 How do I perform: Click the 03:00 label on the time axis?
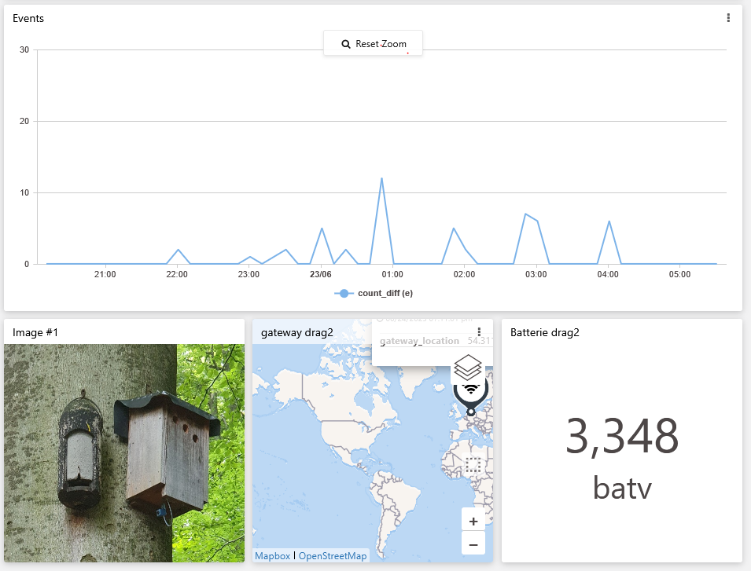[x=536, y=274]
